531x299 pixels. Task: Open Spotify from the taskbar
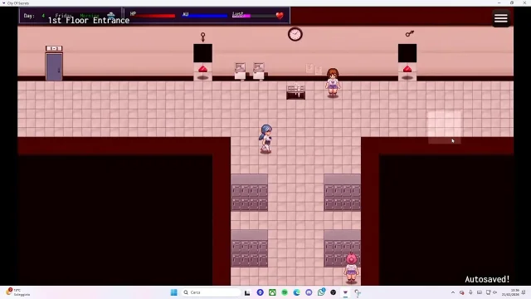click(x=285, y=292)
